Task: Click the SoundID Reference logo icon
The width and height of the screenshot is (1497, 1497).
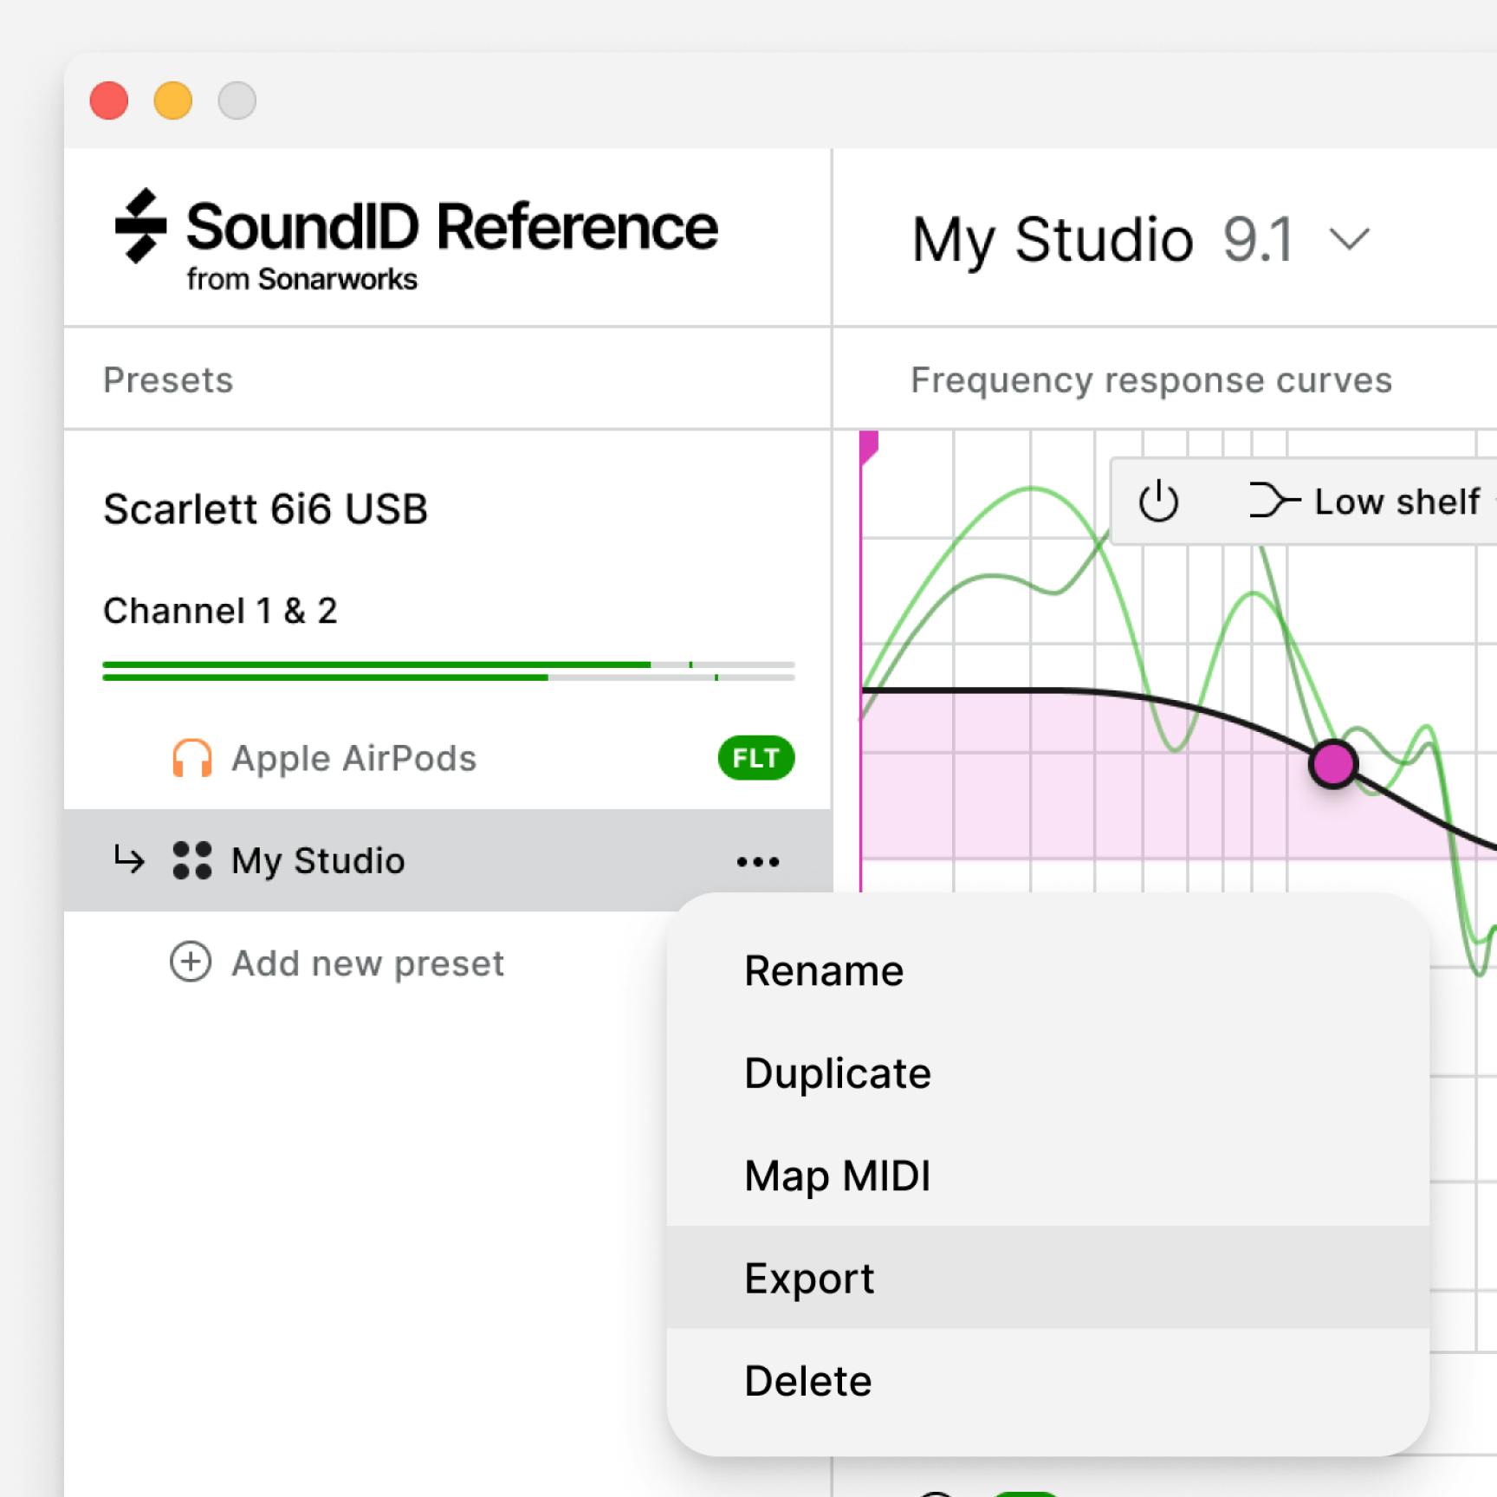Action: 140,225
